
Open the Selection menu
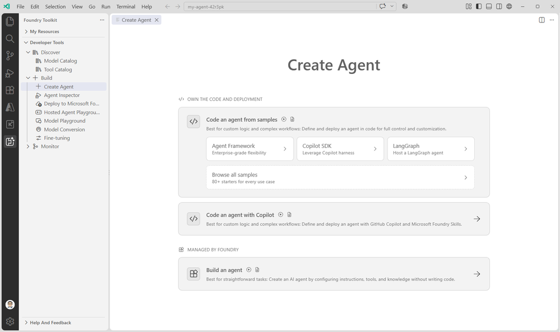[x=55, y=6]
